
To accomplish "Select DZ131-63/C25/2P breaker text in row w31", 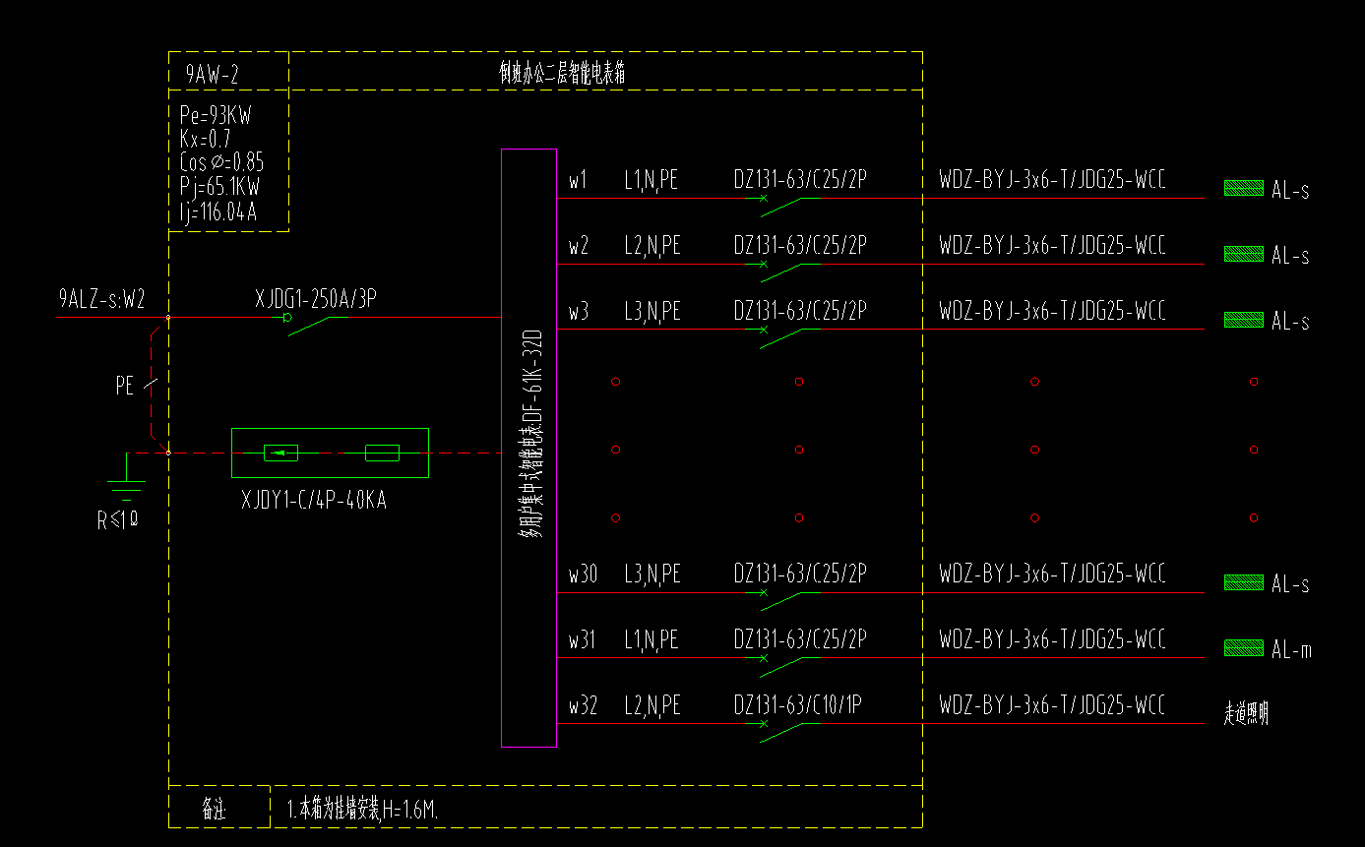I will (800, 639).
